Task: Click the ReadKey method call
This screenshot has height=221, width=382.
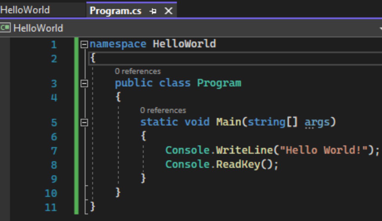Action: 238,165
